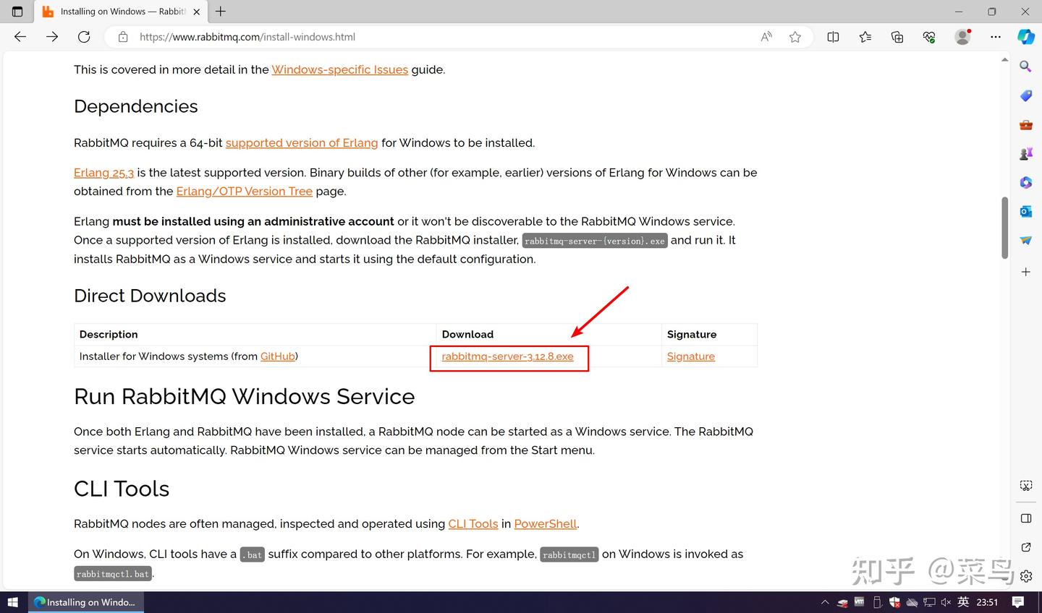The width and height of the screenshot is (1042, 613).
Task: Launch the Web Capture screenshot tool
Action: [1025, 485]
